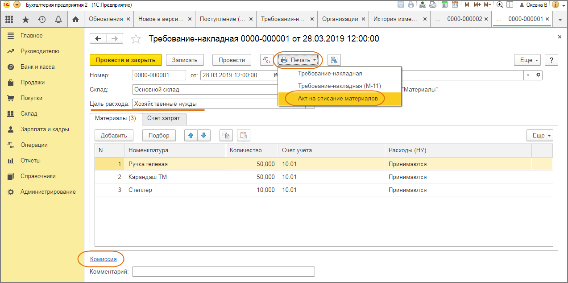Click the Номер input field

click(159, 75)
